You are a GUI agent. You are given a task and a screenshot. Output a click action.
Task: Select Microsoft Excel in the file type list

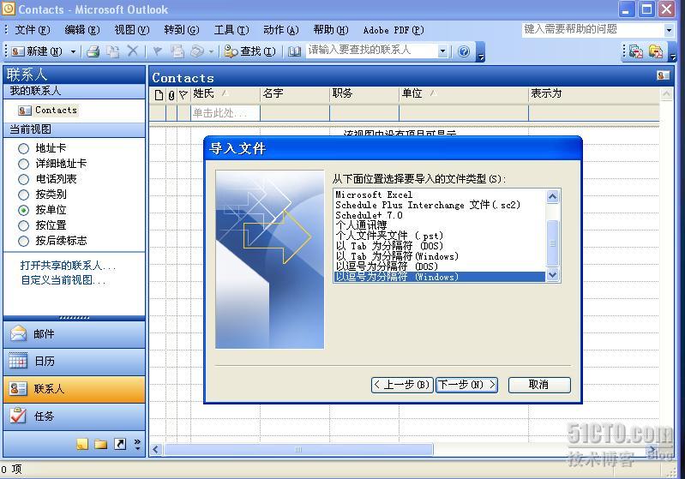tap(440, 195)
